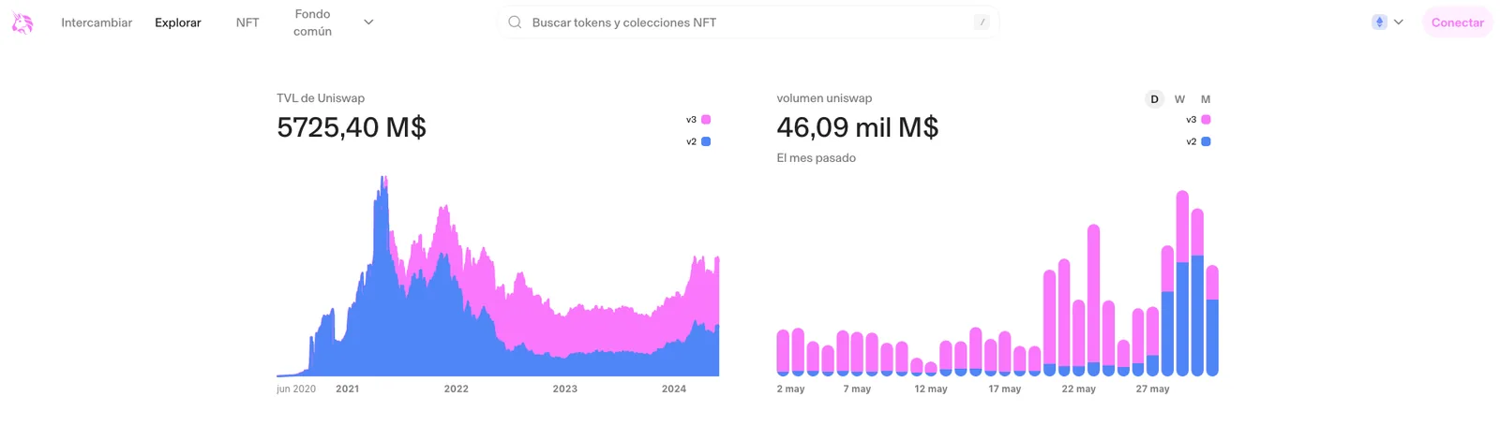Image resolution: width=1500 pixels, height=426 pixels.
Task: Open the Fondo común page
Action: pos(312,22)
